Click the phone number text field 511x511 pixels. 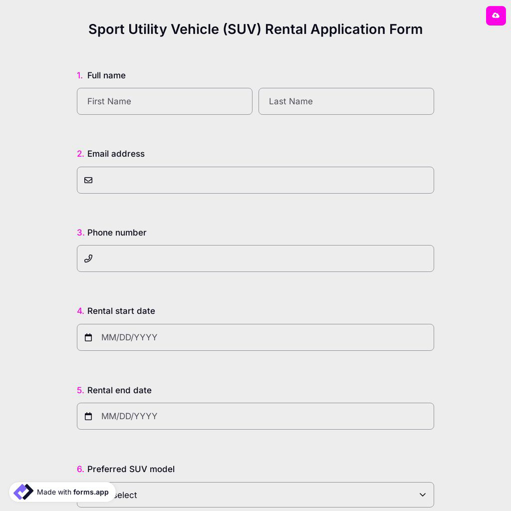click(x=255, y=259)
